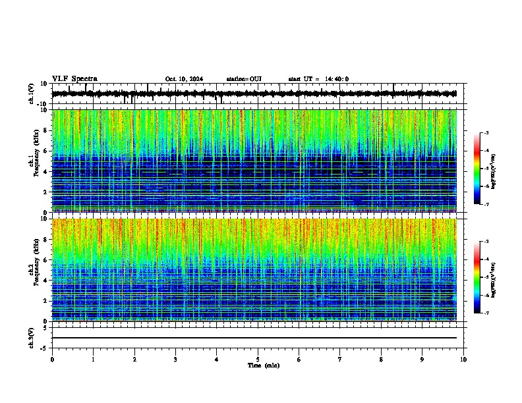Click the "station=OUI" header label
Screen dimensions: 522x403
click(244, 79)
